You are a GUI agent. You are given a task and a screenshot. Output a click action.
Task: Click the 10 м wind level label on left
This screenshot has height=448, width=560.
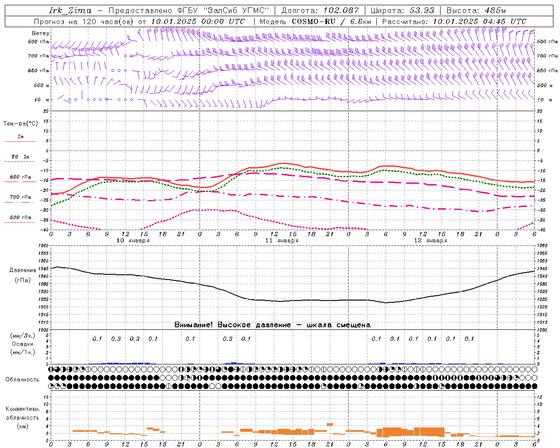pyautogui.click(x=42, y=100)
